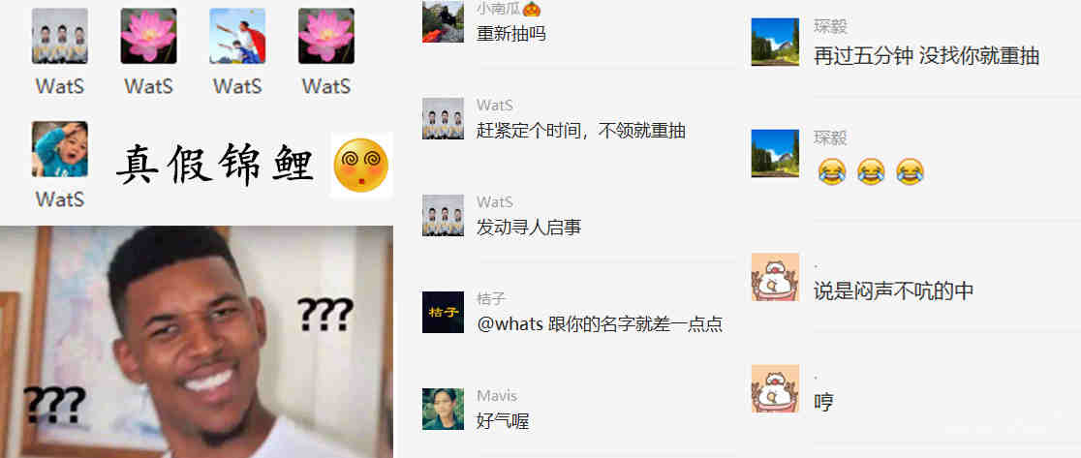Click the cat avatar beside 哼 message
This screenshot has width=1081, height=458.
pyautogui.click(x=775, y=388)
